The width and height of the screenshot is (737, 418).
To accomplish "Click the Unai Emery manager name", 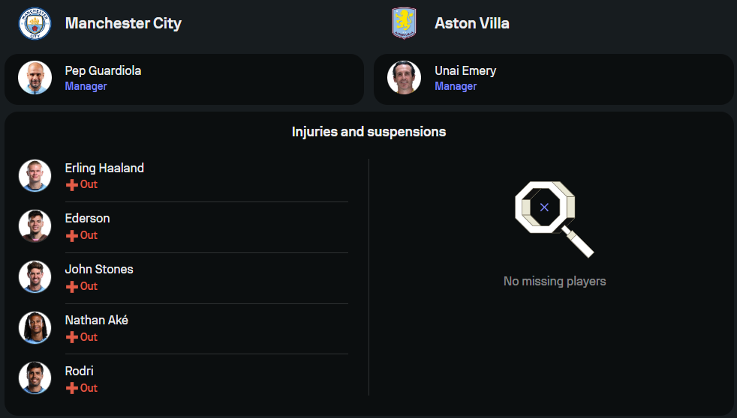I will point(465,70).
